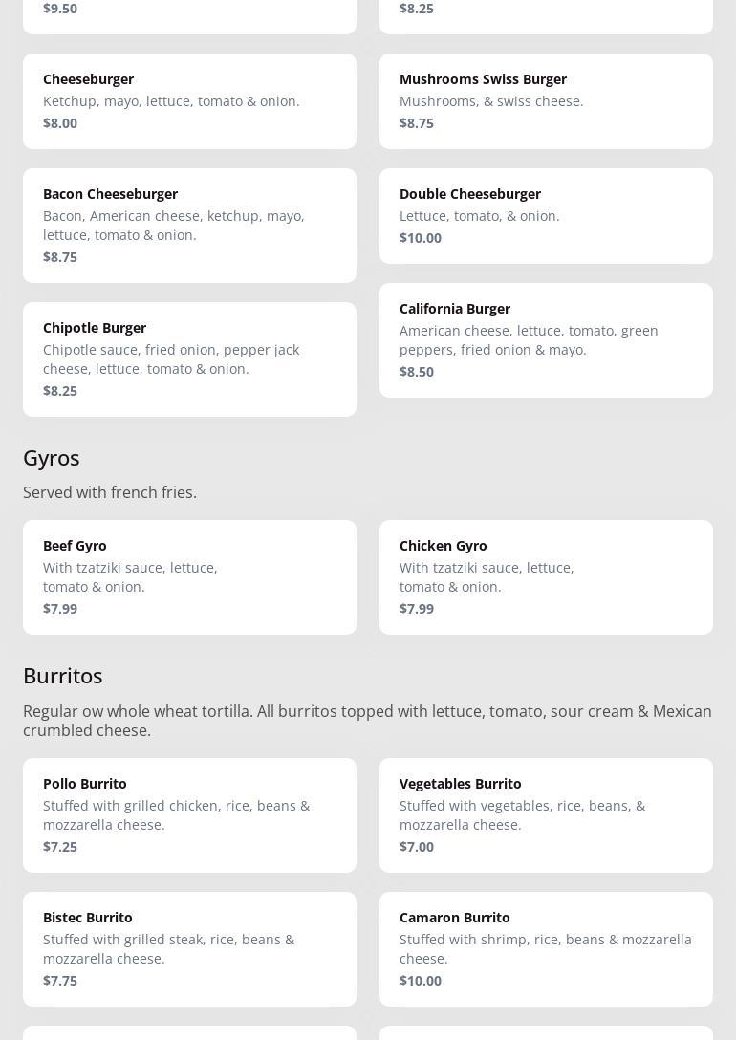This screenshot has height=1040, width=736.
Task: Click the Beef Gyro $7.99 price
Action: pyautogui.click(x=60, y=608)
